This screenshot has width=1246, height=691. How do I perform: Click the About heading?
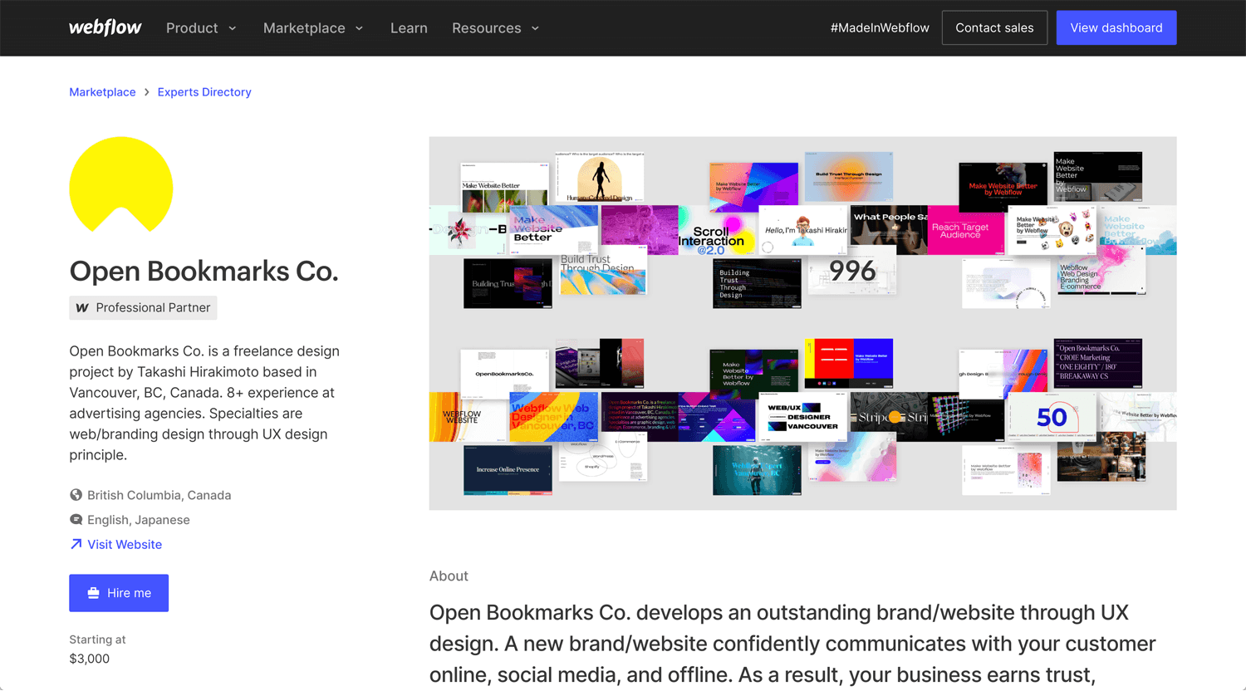449,576
